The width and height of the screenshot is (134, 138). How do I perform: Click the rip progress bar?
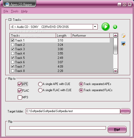coord(58,128)
